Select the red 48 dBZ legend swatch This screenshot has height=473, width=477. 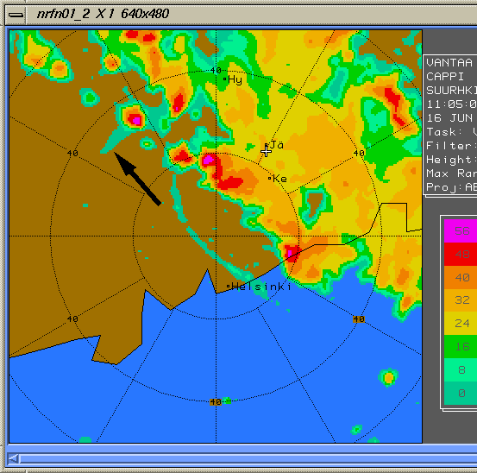tap(461, 254)
